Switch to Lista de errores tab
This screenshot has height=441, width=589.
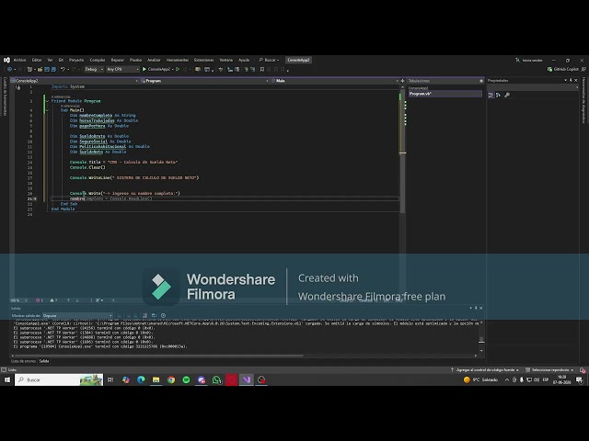23,361
